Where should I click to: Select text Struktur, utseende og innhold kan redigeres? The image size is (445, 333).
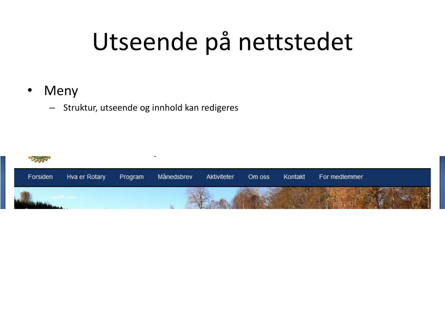coord(151,108)
